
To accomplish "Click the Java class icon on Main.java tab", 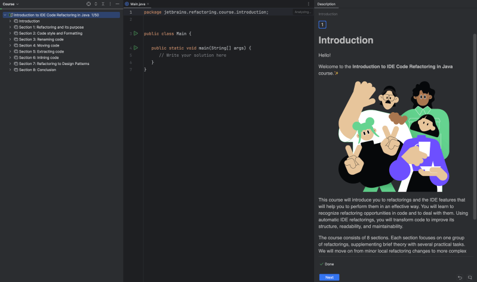I will pos(127,4).
